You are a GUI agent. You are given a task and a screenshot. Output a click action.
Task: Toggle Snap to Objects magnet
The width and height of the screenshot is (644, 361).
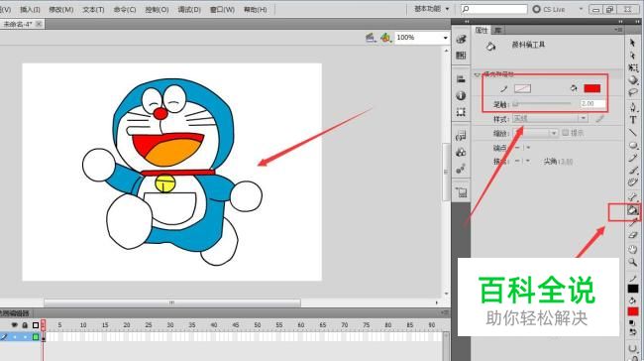click(x=633, y=349)
